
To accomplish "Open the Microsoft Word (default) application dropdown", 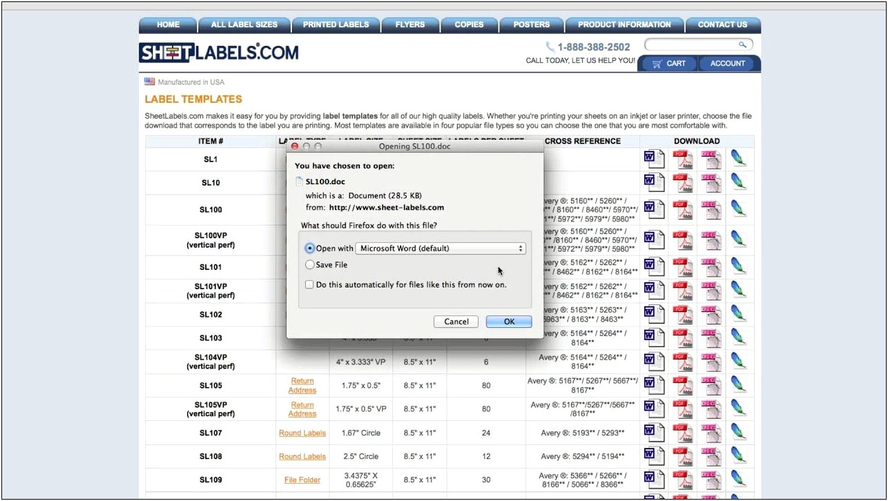I will (441, 248).
